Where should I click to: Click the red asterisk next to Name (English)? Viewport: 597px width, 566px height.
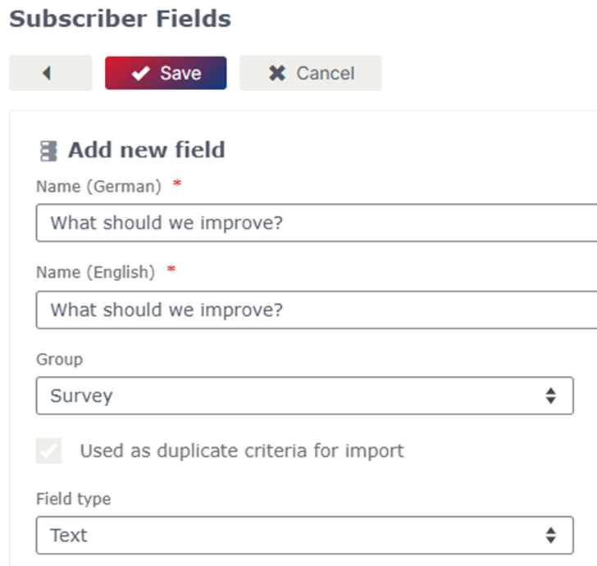171,269
